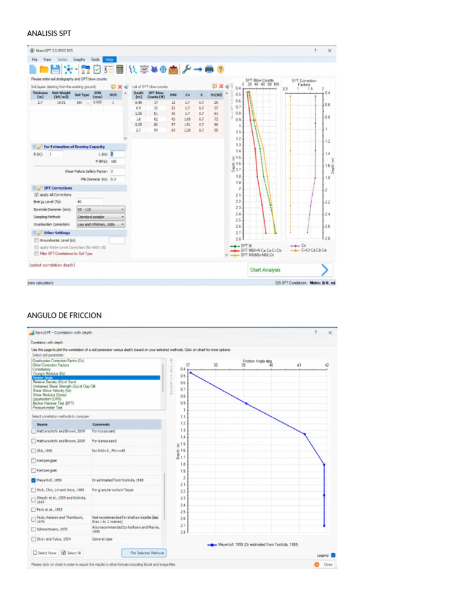This screenshot has width=461, height=615.
Task: Click the clipboard checkmark toolbar icon
Action: coord(97,70)
